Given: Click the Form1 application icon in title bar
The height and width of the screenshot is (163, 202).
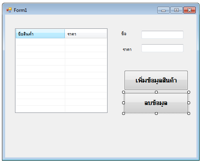Looking at the screenshot, I should point(9,10).
